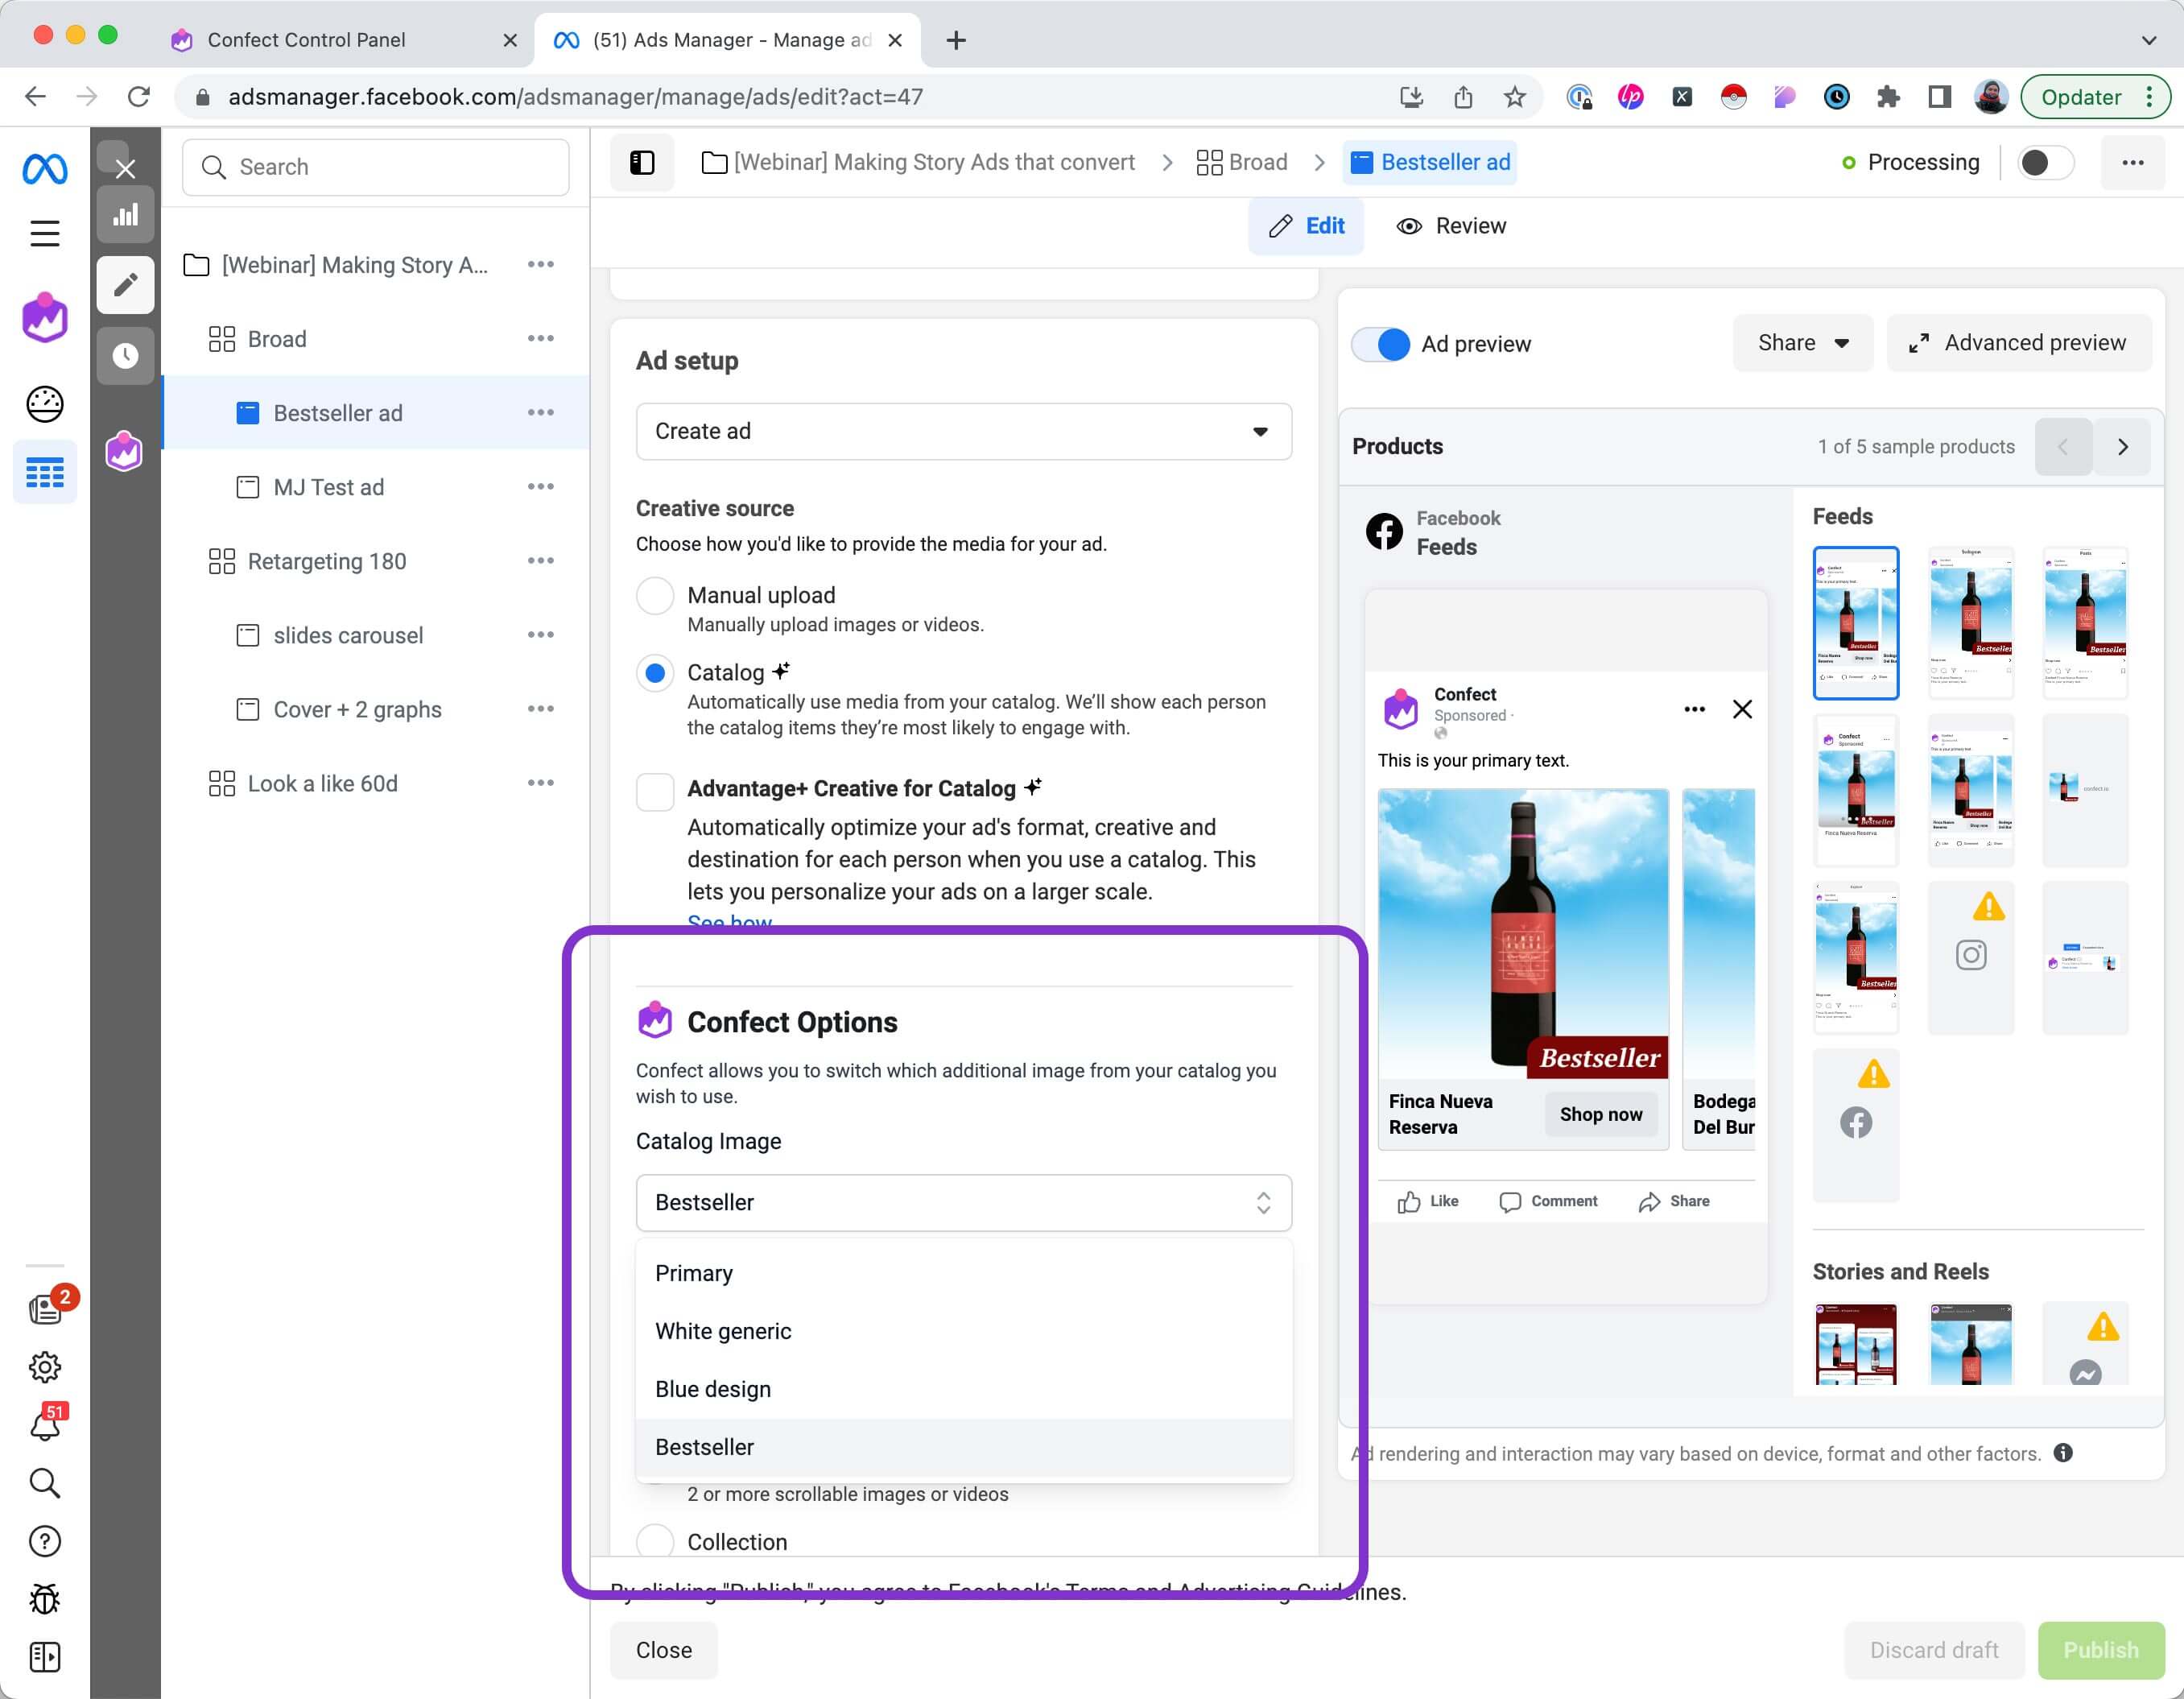2184x1699 pixels.
Task: Click the Like button in ad preview
Action: [1427, 1201]
